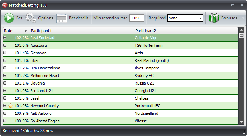The width and height of the screenshot is (247, 136).
Task: Click the green Bonuses gift icon
Action: pyautogui.click(x=214, y=18)
